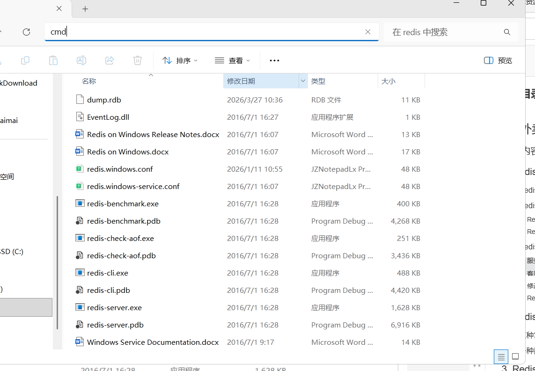
Task: Open the more options ellipsis menu
Action: [274, 60]
